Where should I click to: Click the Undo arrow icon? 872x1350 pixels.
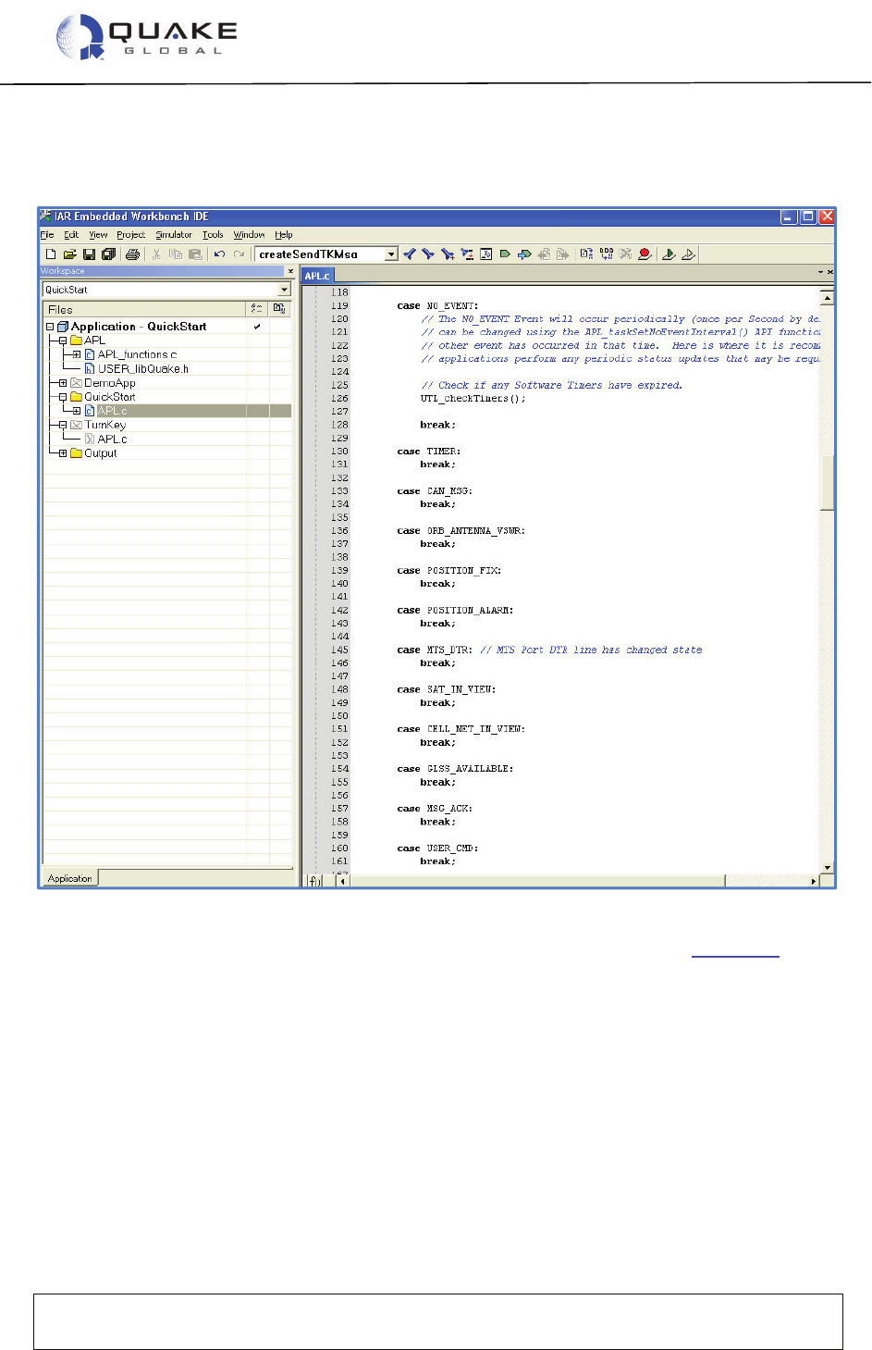click(219, 254)
